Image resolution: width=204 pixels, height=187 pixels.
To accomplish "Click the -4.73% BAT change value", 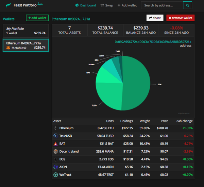I will pyautogui.click(x=188, y=144).
